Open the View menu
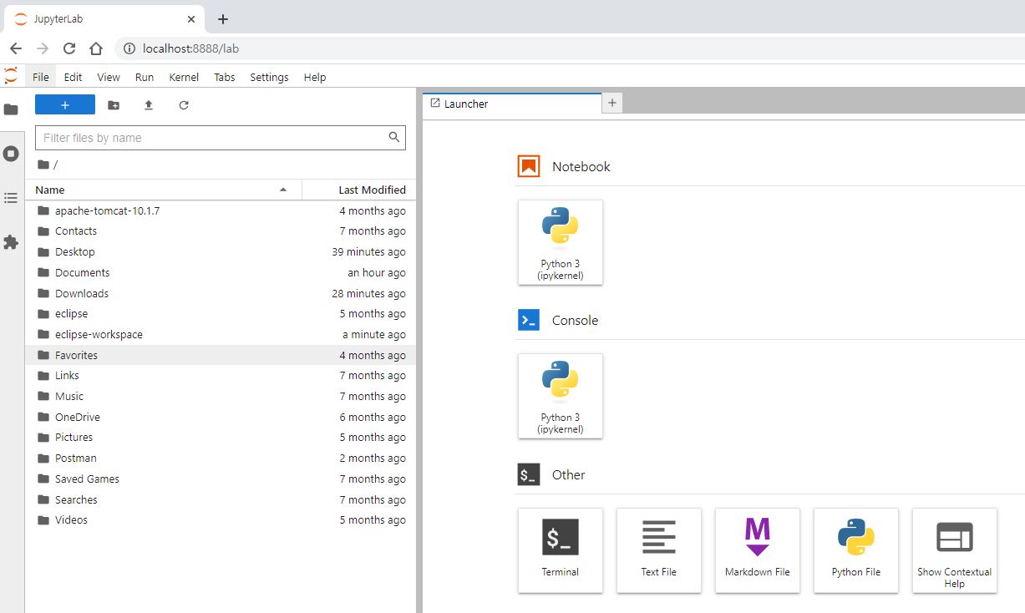 point(109,77)
